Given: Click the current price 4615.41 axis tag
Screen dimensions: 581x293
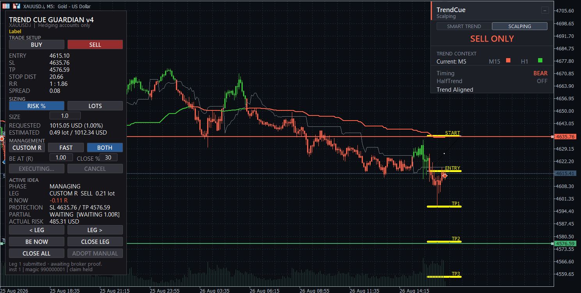Looking at the screenshot, I should tap(565, 174).
